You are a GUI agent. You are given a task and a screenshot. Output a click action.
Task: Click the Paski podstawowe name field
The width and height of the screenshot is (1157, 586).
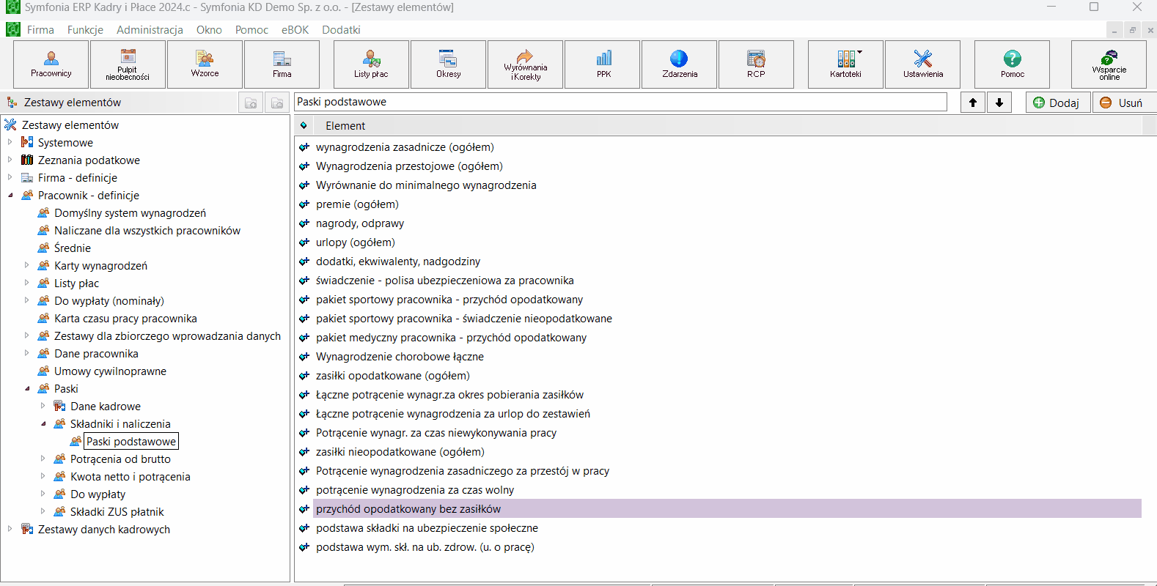point(620,102)
